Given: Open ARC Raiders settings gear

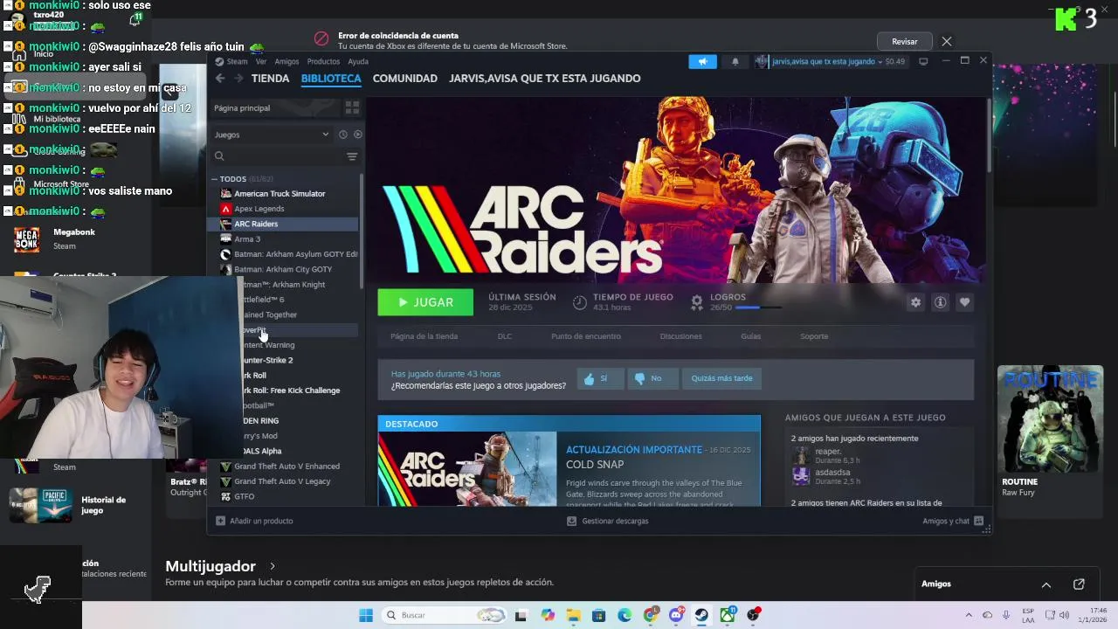Looking at the screenshot, I should [915, 302].
